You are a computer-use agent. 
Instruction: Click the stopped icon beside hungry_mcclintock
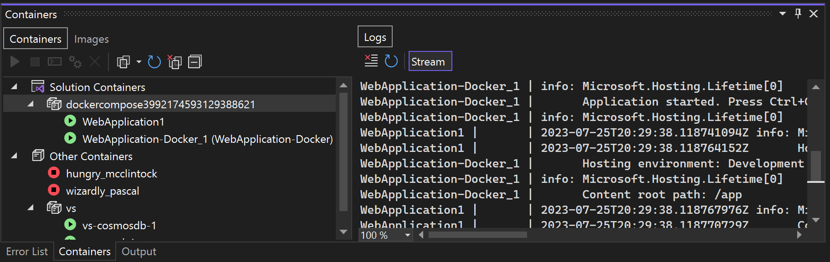[x=54, y=172]
